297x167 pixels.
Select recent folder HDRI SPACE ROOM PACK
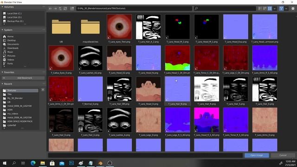click(x=20, y=122)
